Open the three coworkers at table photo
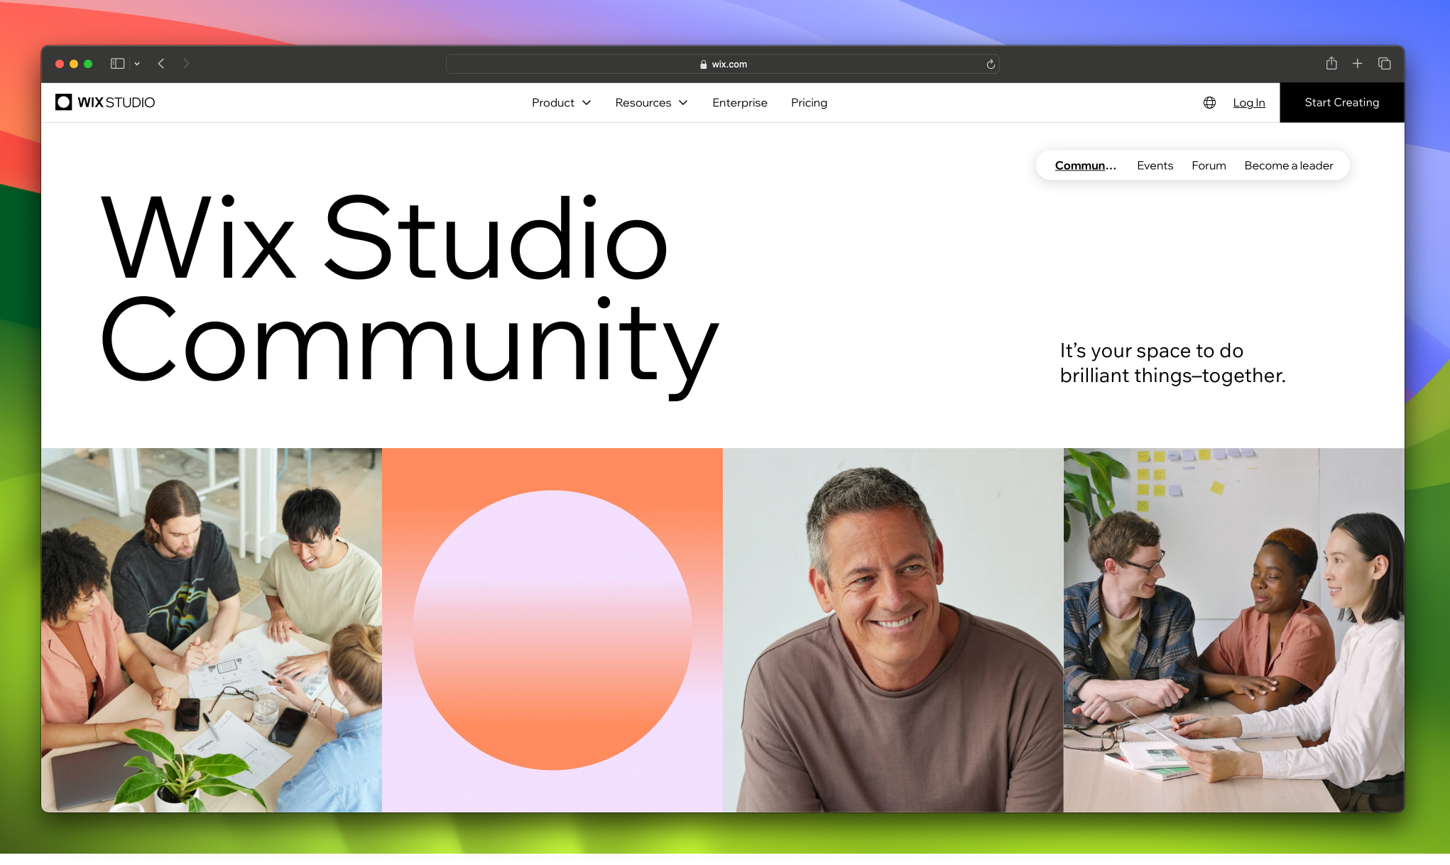1450x865 pixels. tap(1234, 630)
